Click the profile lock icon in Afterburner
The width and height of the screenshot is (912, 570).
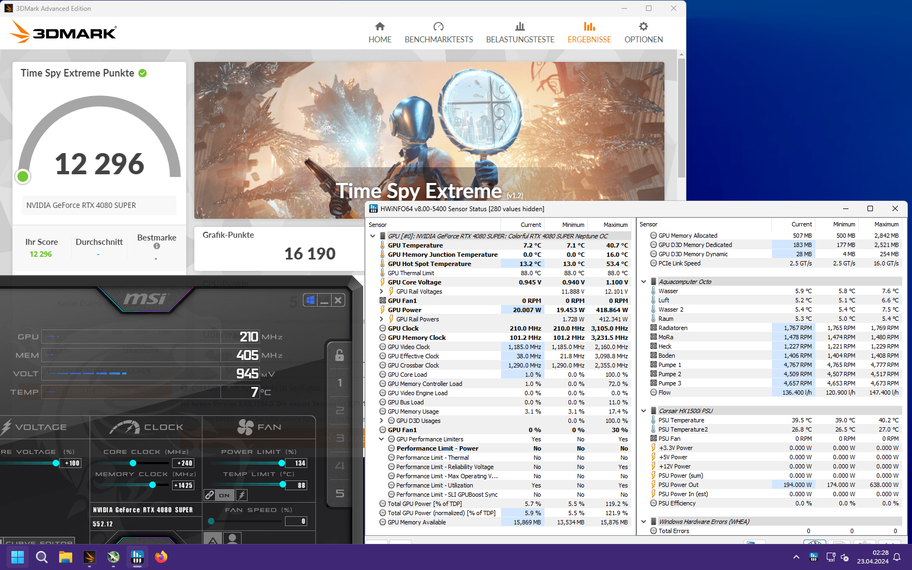[x=339, y=355]
